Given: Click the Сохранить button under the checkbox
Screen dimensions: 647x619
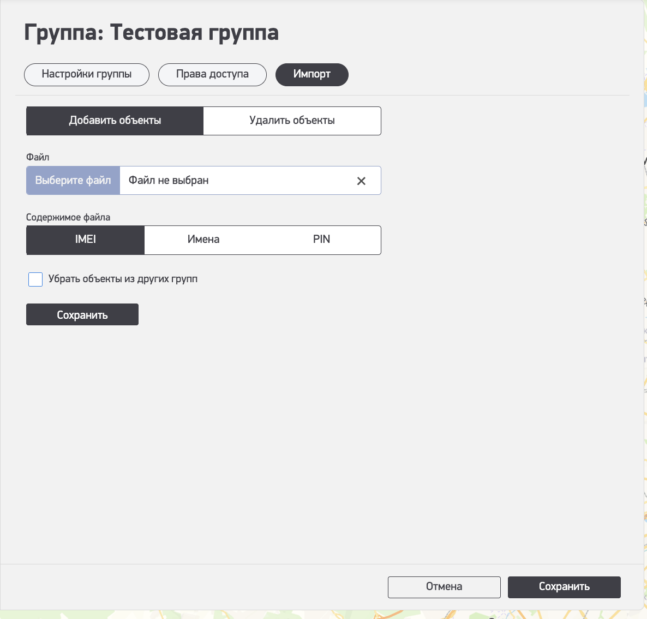Looking at the screenshot, I should coord(82,315).
